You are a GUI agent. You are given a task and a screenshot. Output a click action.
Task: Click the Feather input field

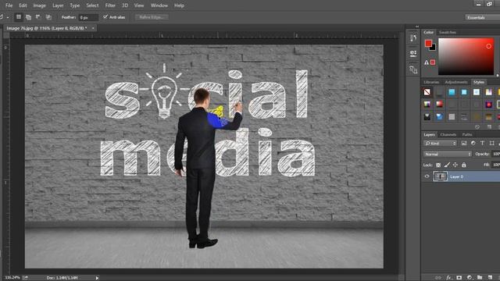click(88, 17)
